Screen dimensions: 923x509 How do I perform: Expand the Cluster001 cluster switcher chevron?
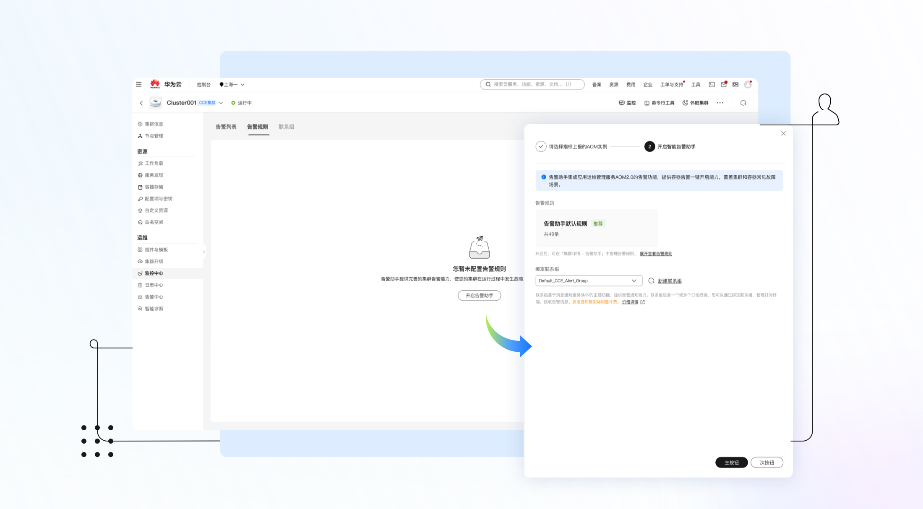point(221,103)
